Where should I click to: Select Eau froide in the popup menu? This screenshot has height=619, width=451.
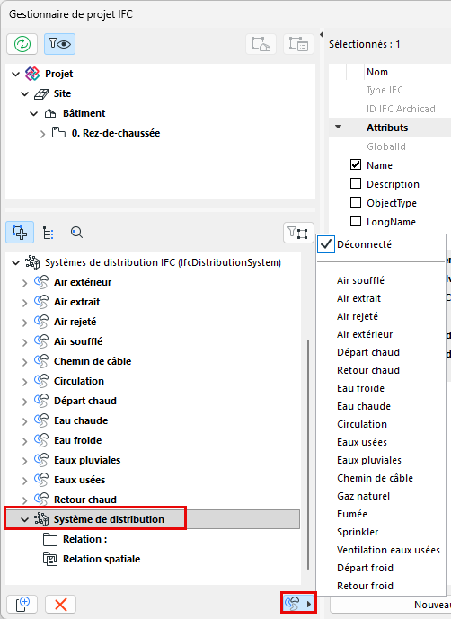360,388
